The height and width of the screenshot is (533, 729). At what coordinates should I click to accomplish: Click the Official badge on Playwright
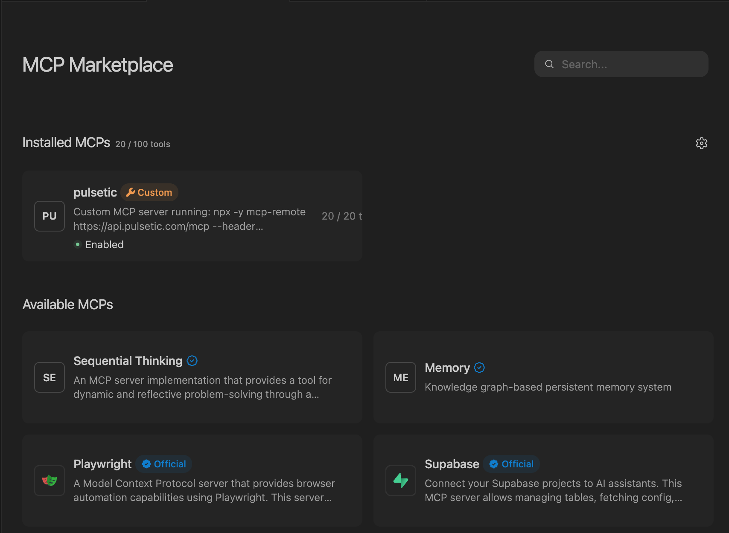[x=164, y=464]
